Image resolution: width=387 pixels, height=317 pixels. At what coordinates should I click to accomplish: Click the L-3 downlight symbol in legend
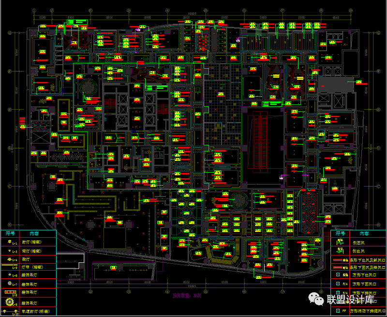9,250
